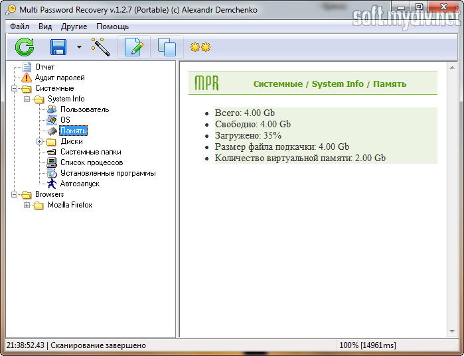Click the scrollbar up arrow in report pane
This screenshot has width=464, height=356.
point(452,68)
